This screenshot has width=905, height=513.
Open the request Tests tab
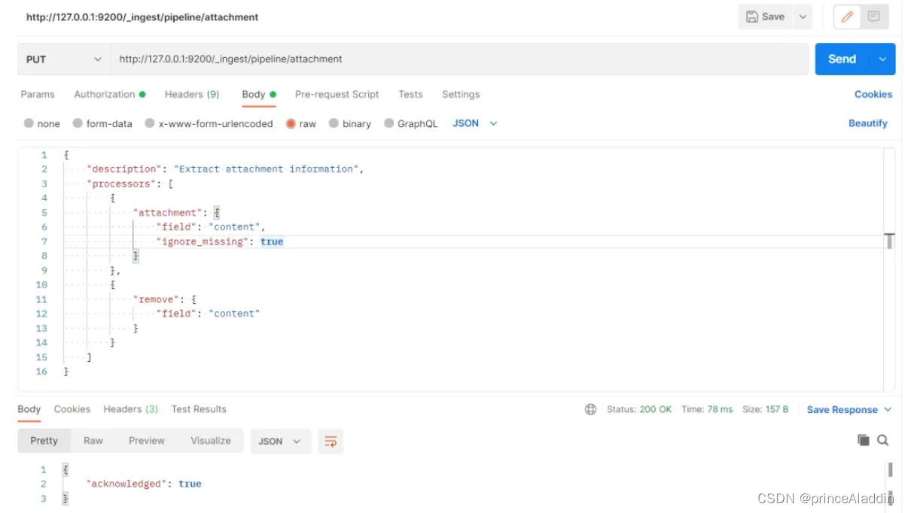[410, 94]
